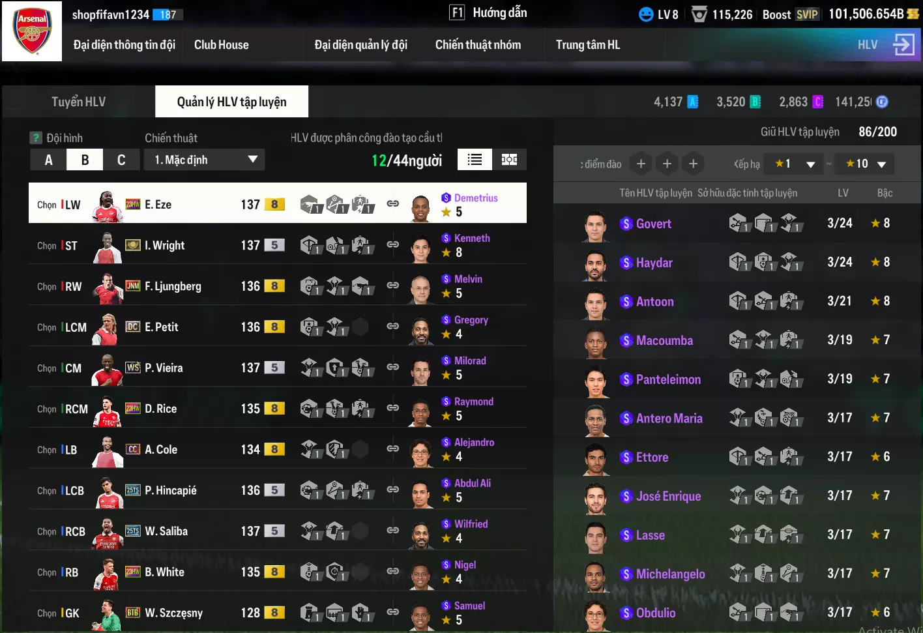Switch to formation view icon
The height and width of the screenshot is (633, 923).
[x=509, y=160]
